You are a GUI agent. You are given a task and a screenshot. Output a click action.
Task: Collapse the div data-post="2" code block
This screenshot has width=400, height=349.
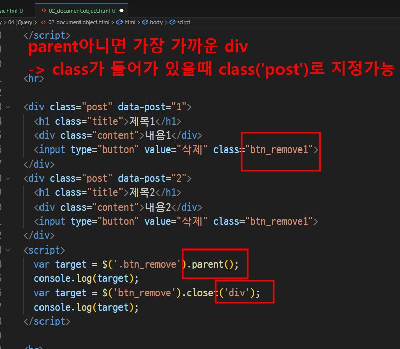(x=8, y=179)
